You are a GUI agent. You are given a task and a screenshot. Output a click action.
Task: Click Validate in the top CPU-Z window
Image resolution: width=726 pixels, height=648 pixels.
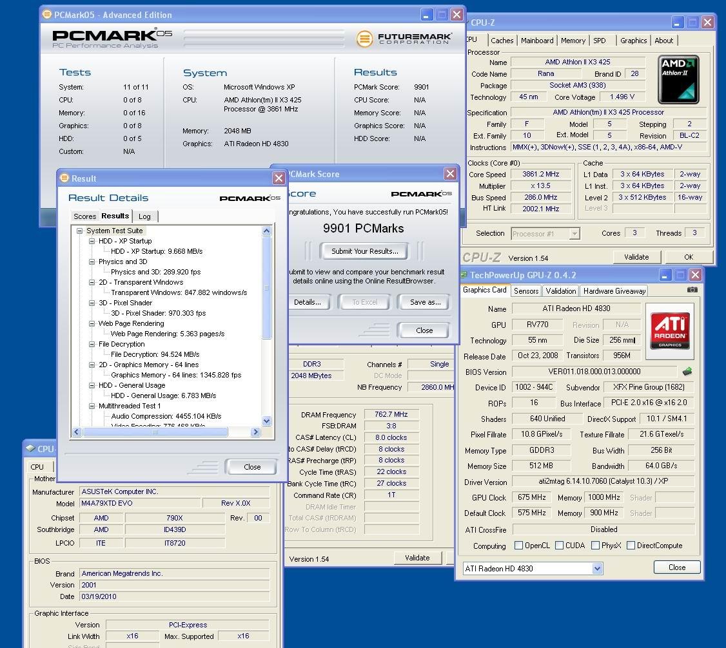[x=636, y=257]
